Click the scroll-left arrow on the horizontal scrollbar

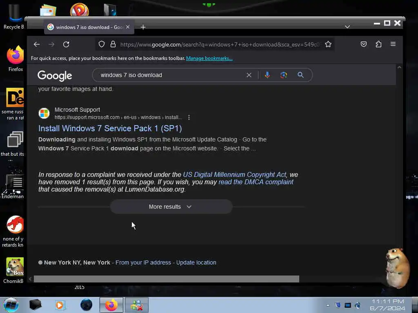tap(30, 279)
